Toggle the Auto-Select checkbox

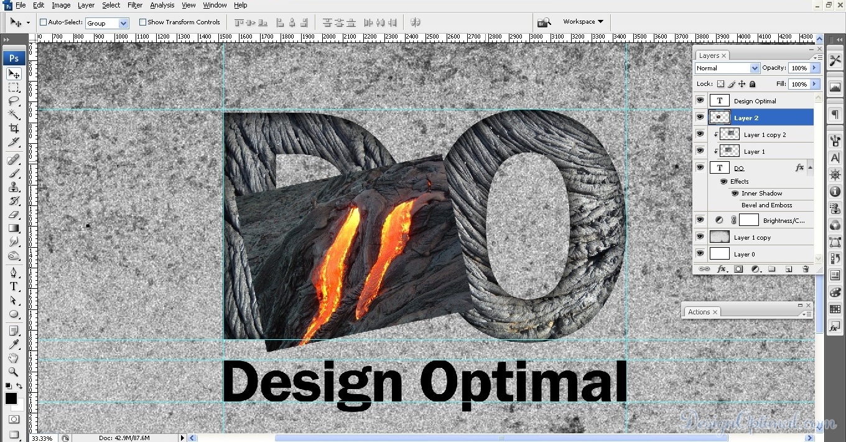click(44, 22)
